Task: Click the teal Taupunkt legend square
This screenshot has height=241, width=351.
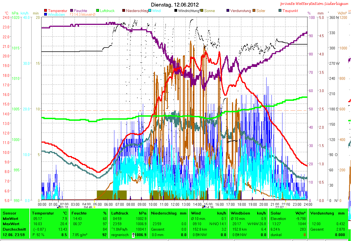Action: tap(280, 11)
